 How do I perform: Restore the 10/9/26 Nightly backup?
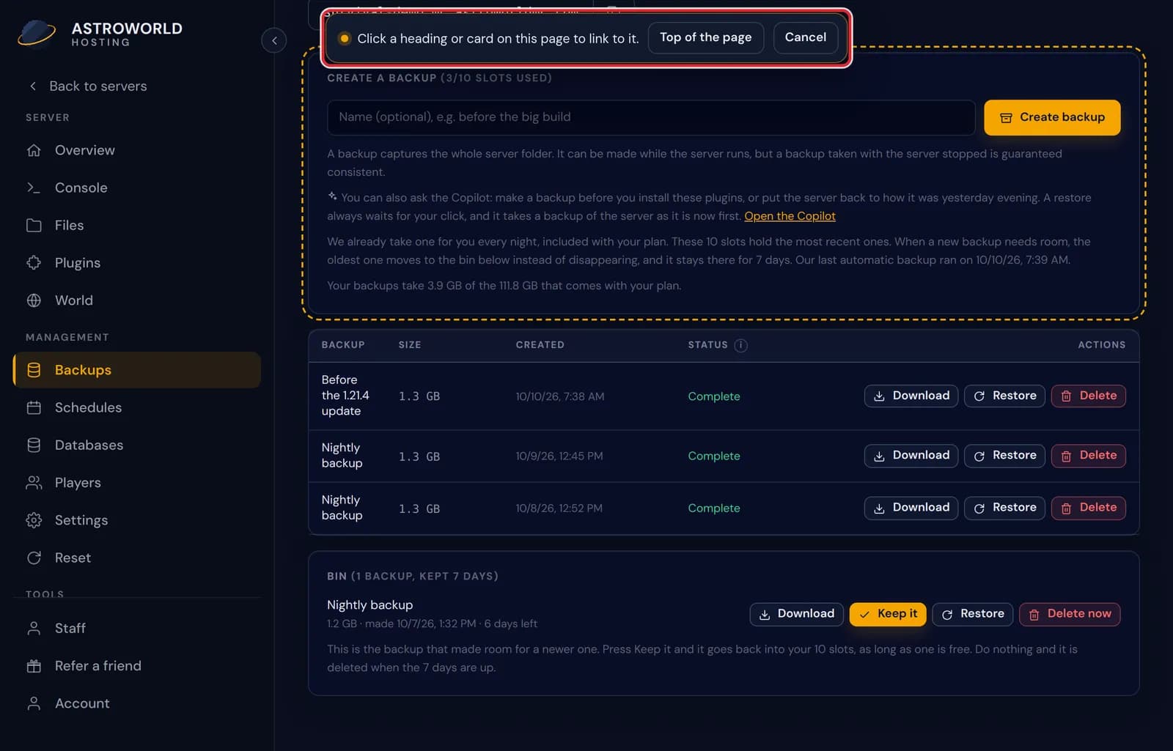(1004, 456)
